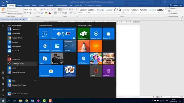184x103 pixels.
Task: Open the Почта mail tile
Action: [x=64, y=34]
